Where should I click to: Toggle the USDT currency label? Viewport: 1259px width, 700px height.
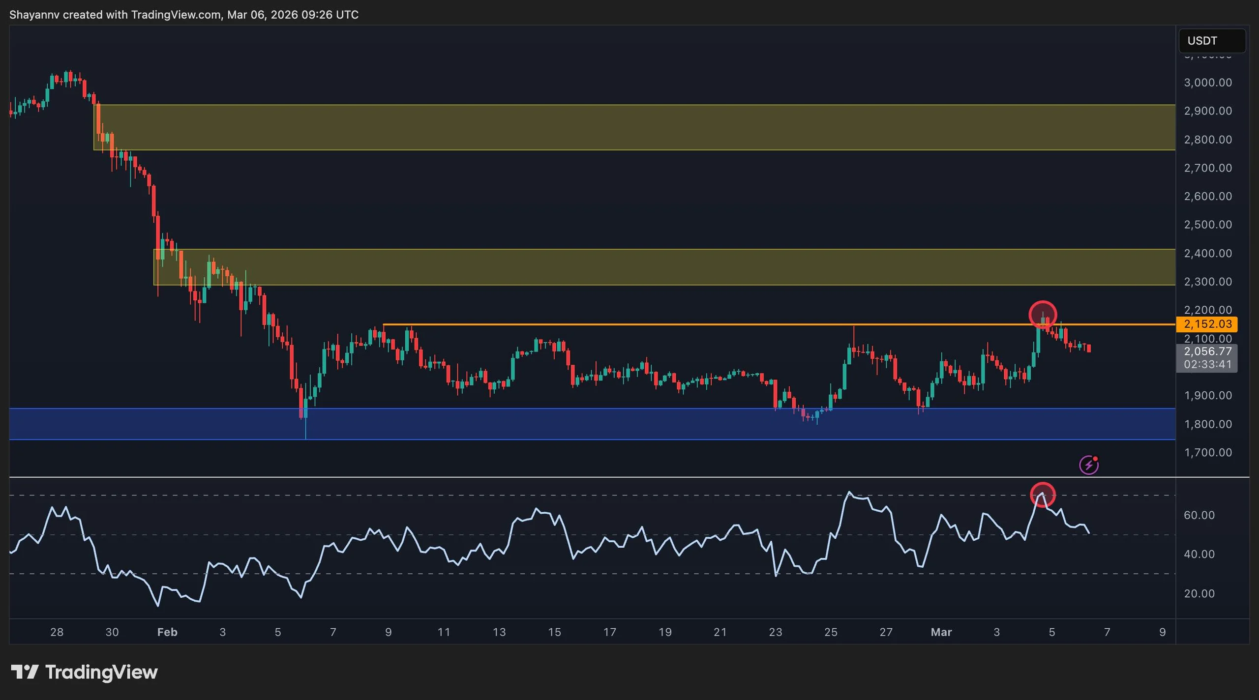point(1212,41)
